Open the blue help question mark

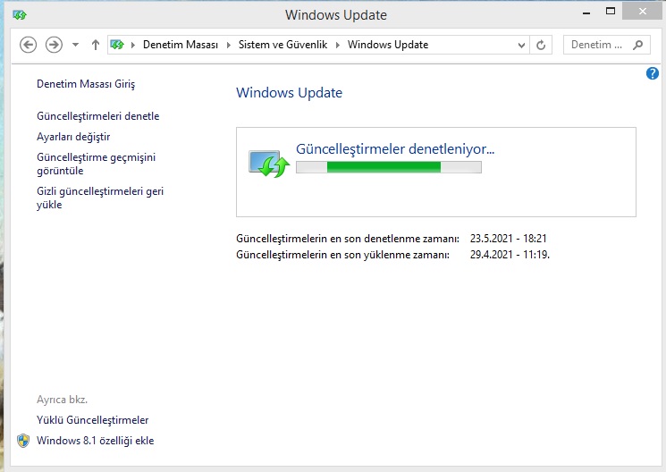tap(653, 73)
